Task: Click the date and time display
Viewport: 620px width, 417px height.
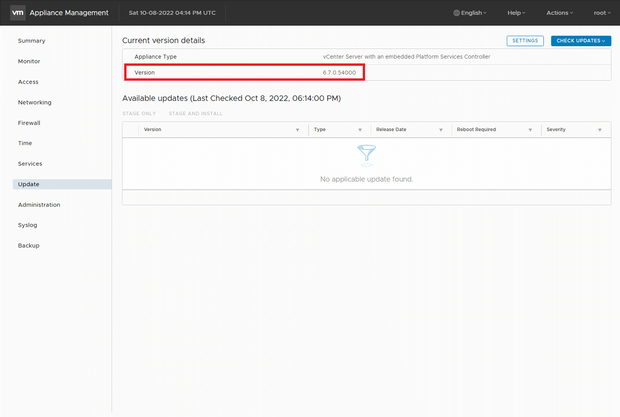Action: click(172, 13)
